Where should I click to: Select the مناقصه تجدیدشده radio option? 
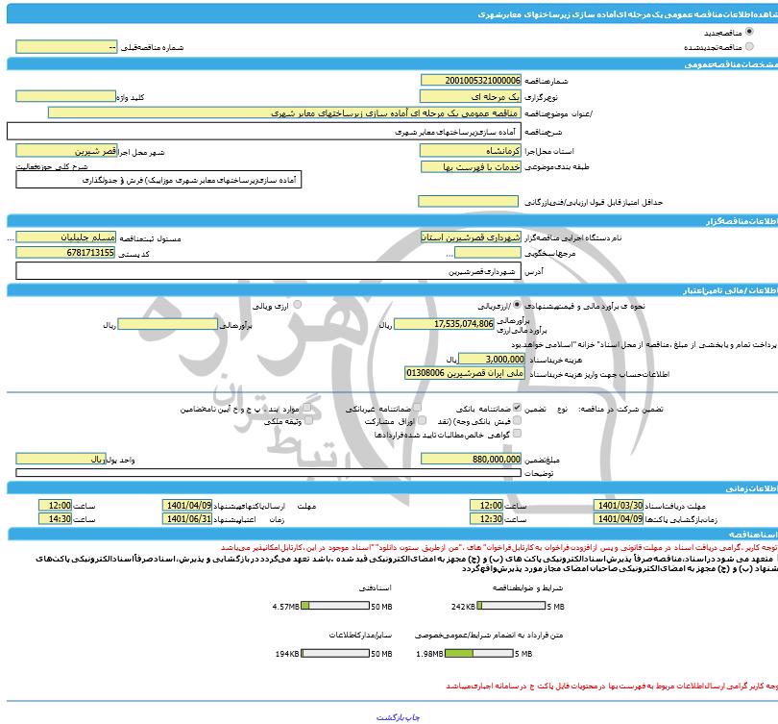(x=748, y=45)
